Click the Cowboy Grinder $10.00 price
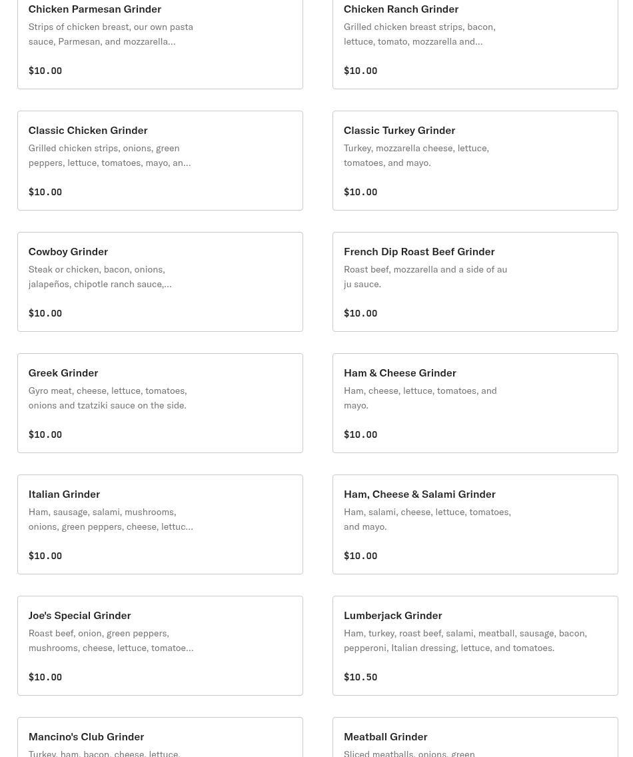The image size is (633, 757). tap(45, 313)
